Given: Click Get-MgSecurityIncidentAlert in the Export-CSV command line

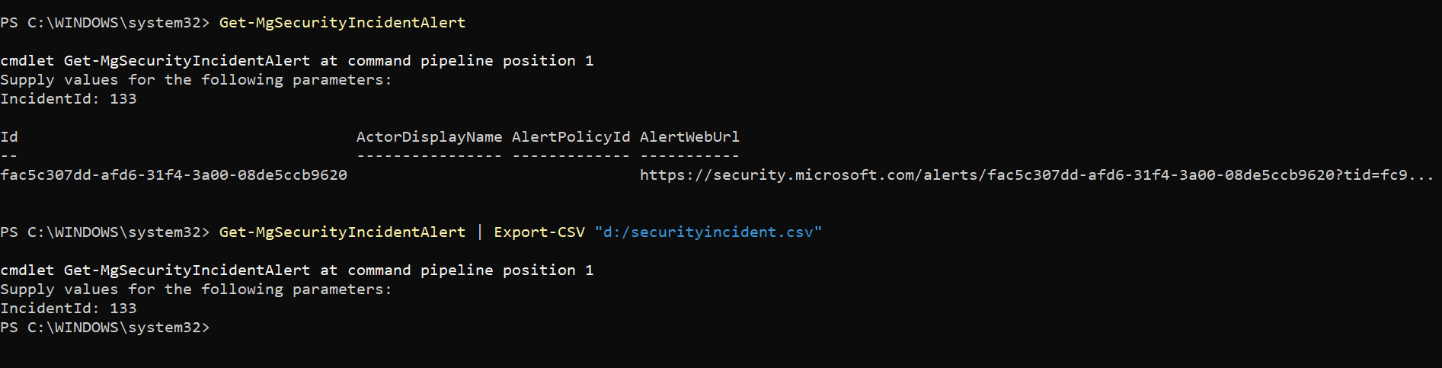Looking at the screenshot, I should point(342,232).
